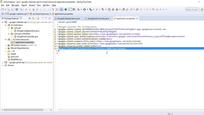Click google-calendar-api in the breadcrumb
Image resolution: width=204 pixels, height=115 pixels.
coord(18,14)
